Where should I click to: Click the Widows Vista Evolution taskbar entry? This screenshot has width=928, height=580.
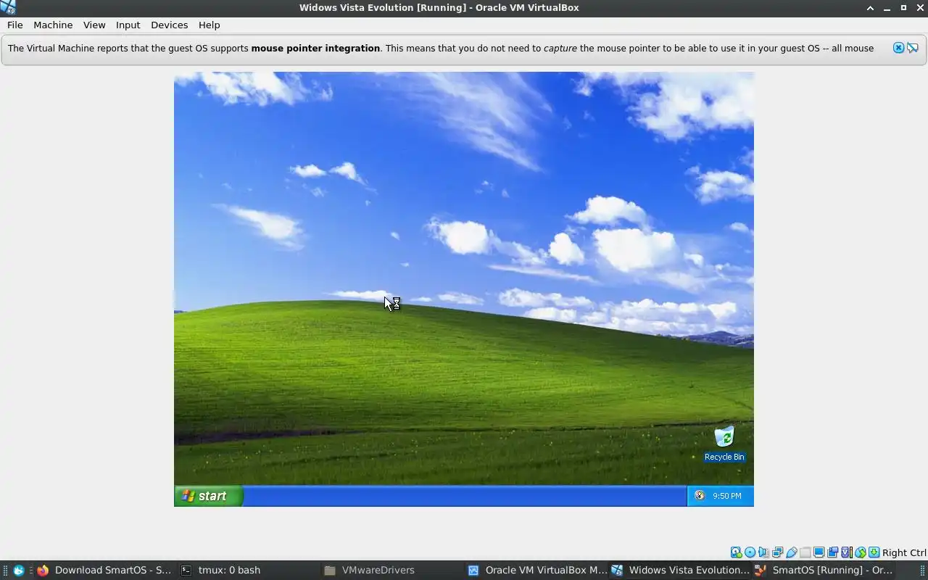pos(680,570)
